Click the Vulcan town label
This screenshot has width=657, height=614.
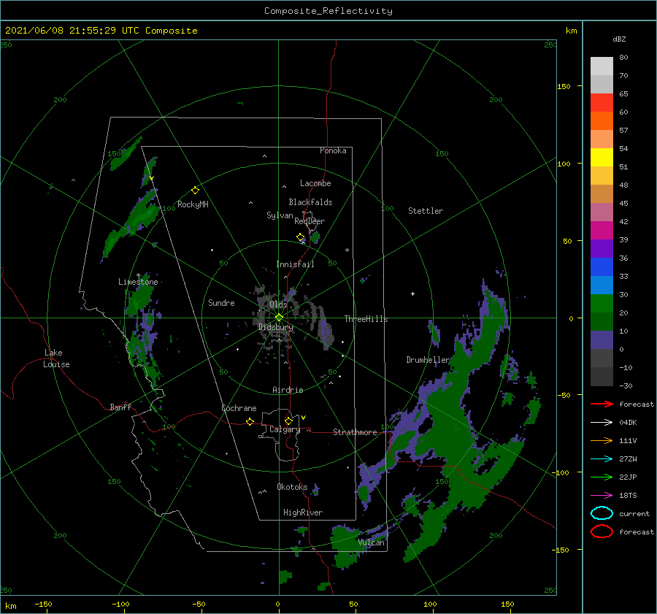pos(371,542)
